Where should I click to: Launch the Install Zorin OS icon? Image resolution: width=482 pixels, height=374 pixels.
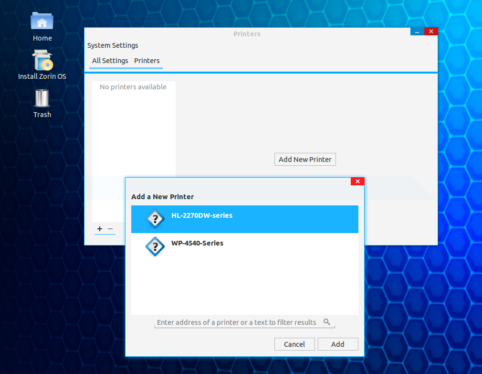pos(42,61)
